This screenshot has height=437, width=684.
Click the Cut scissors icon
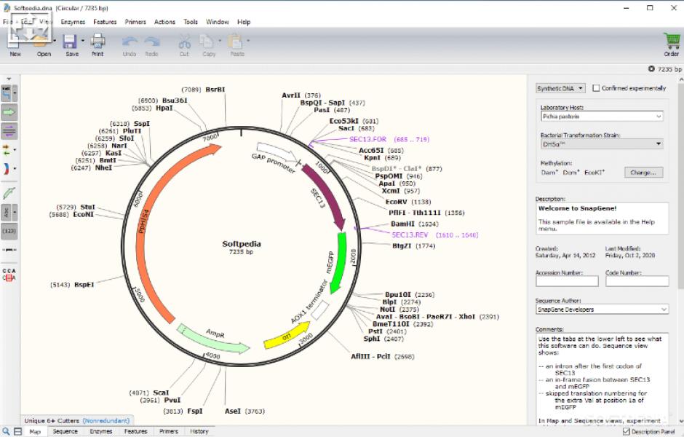pyautogui.click(x=185, y=42)
